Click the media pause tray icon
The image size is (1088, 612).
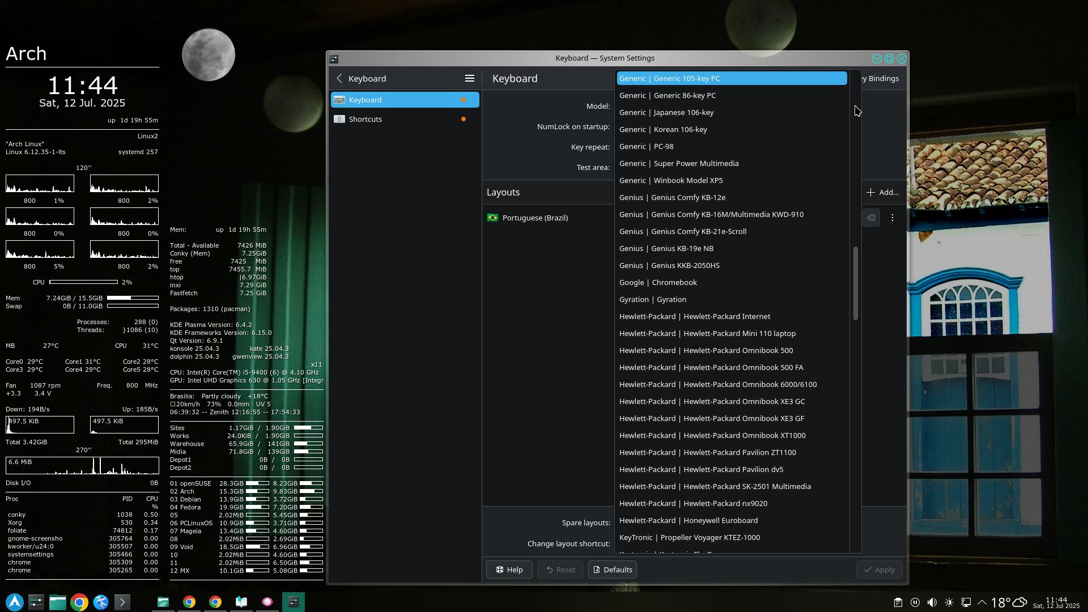coord(915,602)
